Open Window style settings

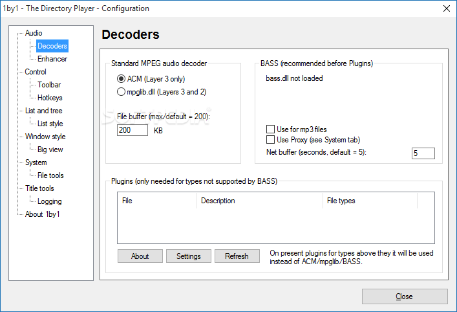click(x=45, y=137)
